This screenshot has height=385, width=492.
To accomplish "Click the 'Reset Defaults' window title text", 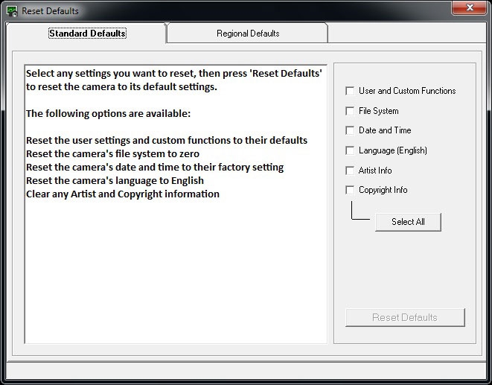I will coord(50,11).
